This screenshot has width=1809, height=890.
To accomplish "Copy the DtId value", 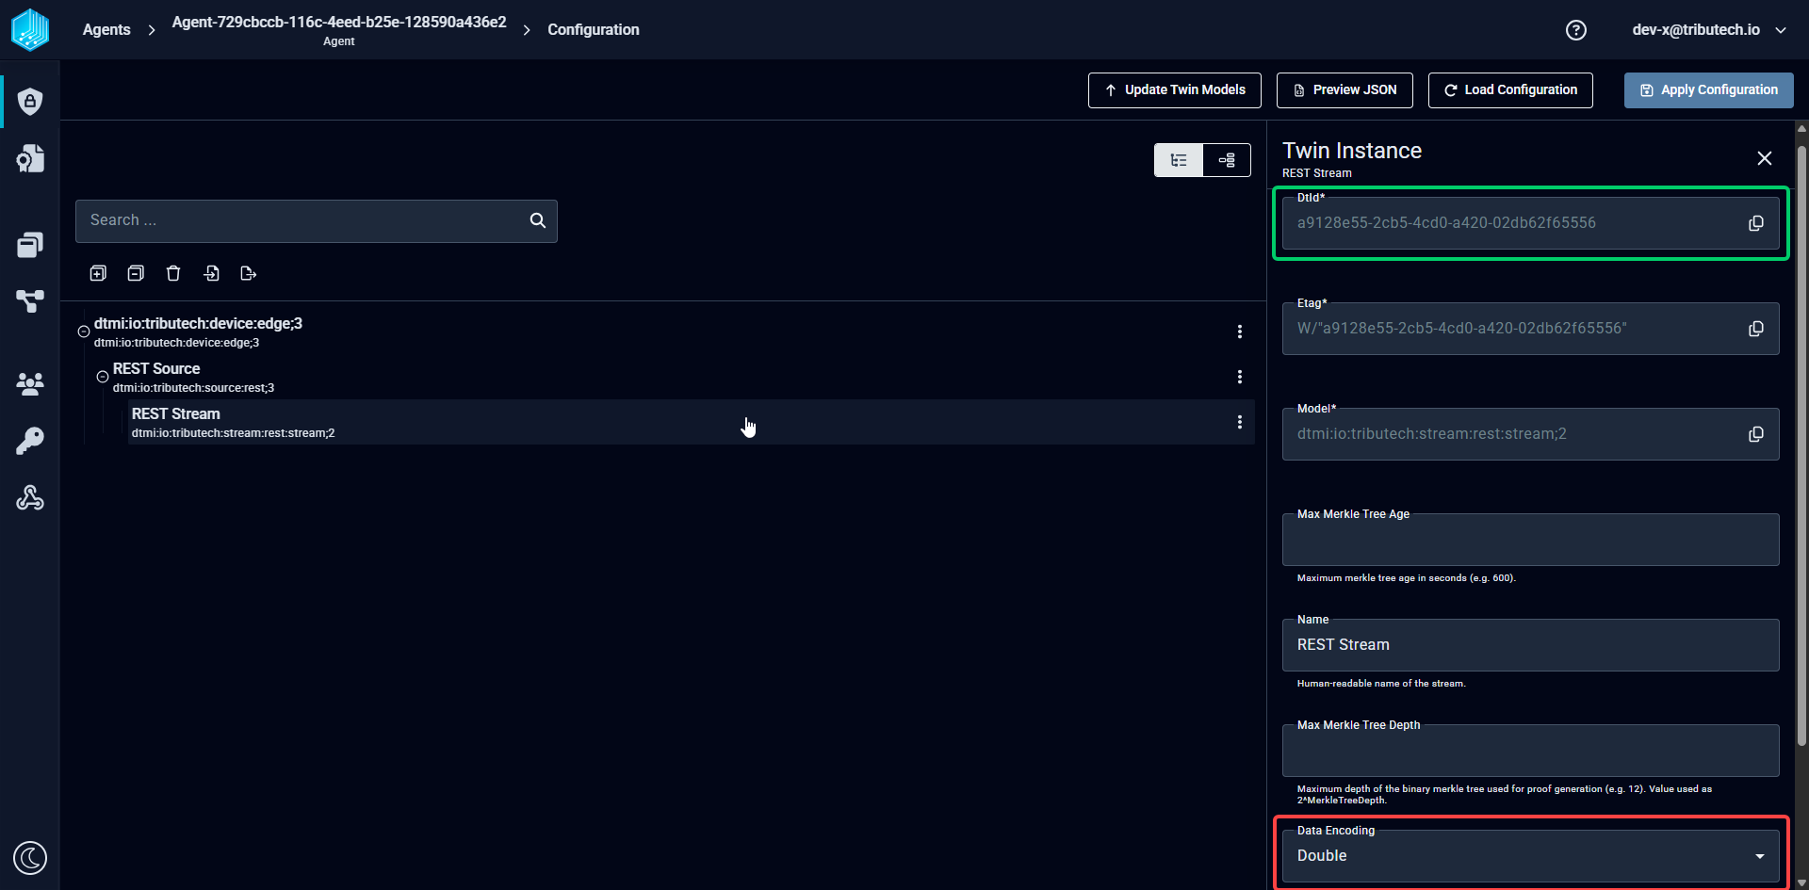I will pyautogui.click(x=1756, y=223).
